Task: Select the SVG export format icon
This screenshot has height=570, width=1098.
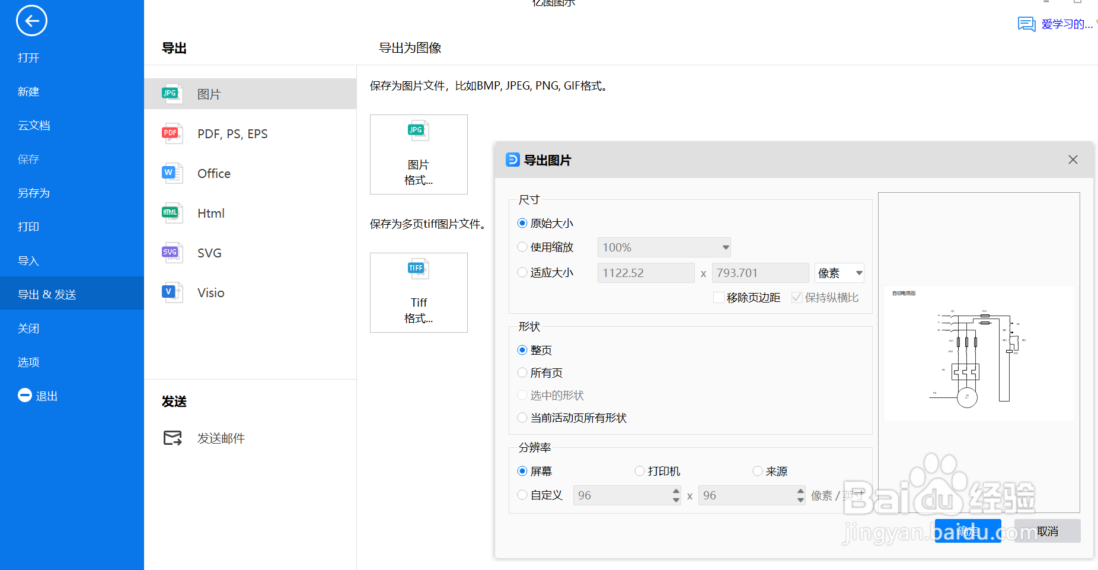Action: (x=171, y=252)
